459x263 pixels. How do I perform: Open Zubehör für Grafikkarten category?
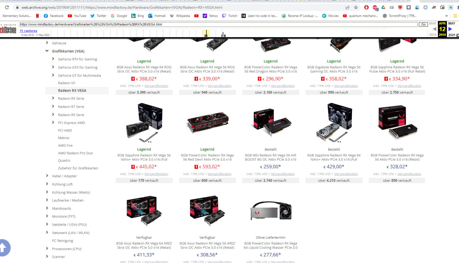78,168
